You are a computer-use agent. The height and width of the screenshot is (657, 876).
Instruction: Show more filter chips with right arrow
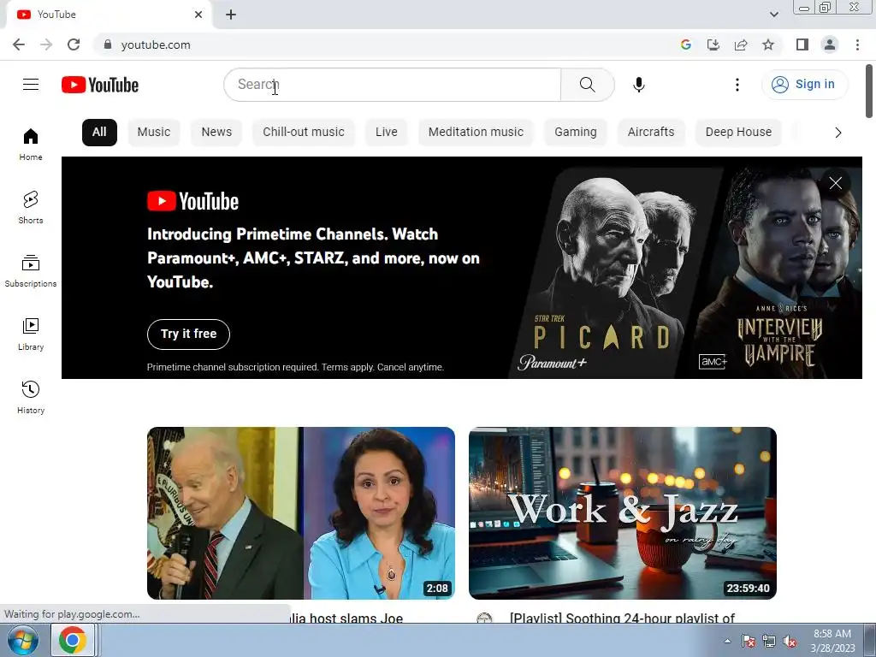click(838, 133)
